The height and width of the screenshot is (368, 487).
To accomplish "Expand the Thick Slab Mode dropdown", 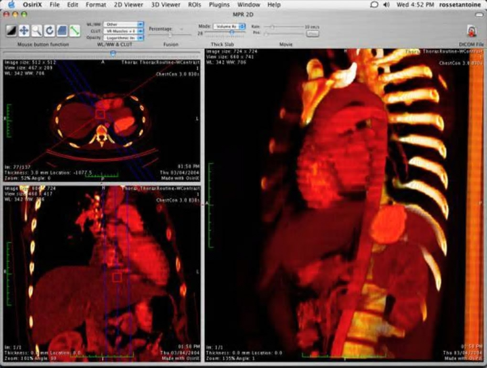I will pyautogui.click(x=229, y=26).
